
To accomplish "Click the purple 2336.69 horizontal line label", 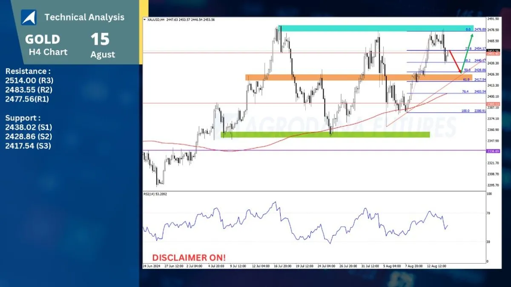I will 493,151.
